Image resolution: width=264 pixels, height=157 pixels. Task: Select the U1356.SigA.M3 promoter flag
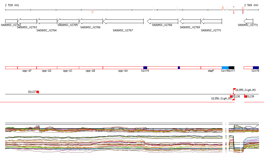tap(233, 99)
